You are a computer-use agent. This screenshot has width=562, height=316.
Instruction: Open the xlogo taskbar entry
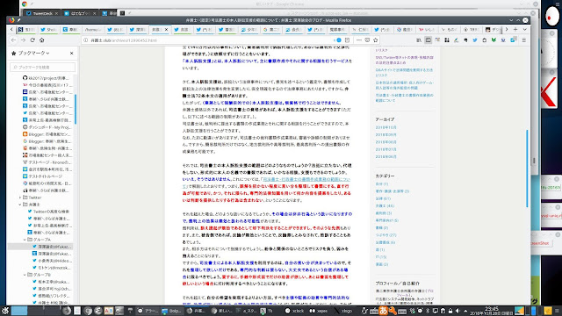coord(343,311)
